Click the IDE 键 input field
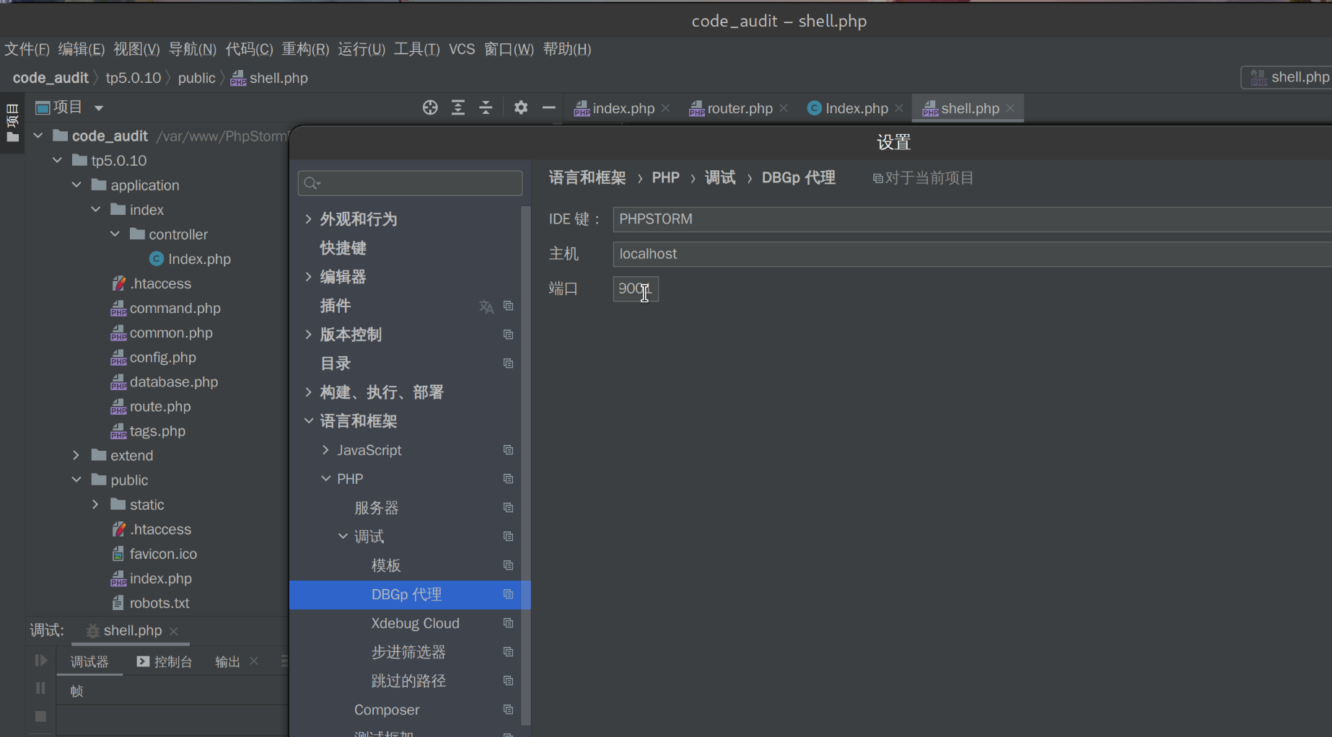Image resolution: width=1332 pixels, height=737 pixels. (972, 219)
